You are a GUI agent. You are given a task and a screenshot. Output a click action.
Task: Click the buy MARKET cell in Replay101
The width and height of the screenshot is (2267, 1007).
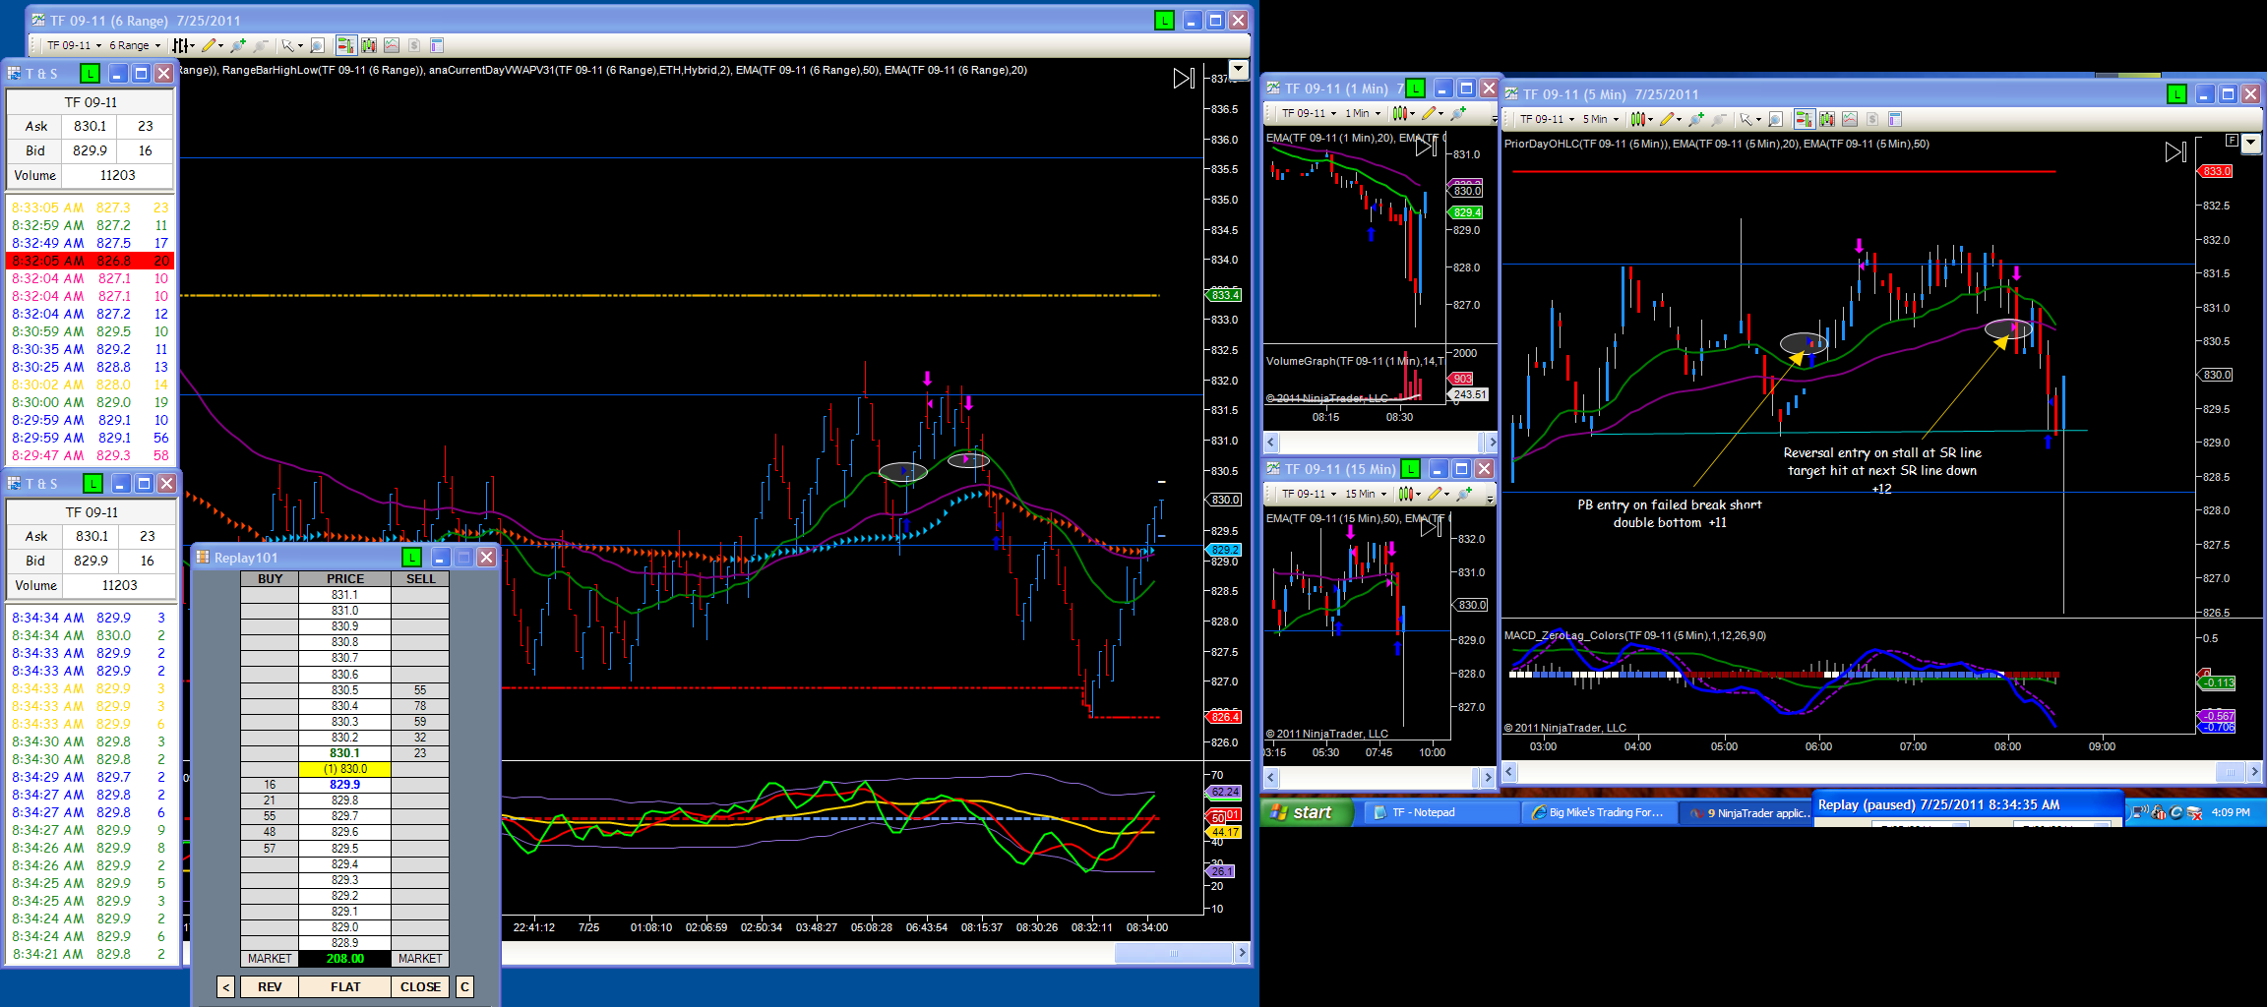point(270,958)
